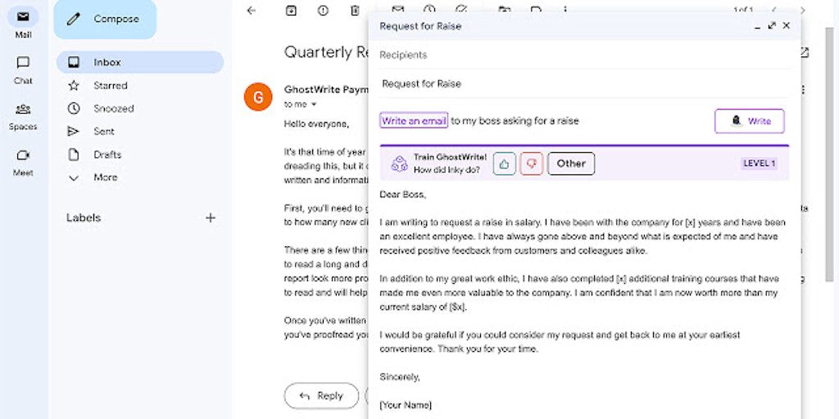Click the 'Labels' heading in the sidebar

(x=84, y=218)
